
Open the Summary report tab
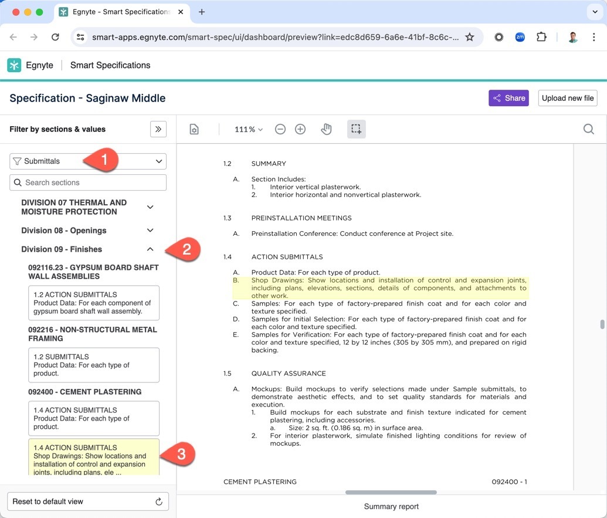pos(391,506)
